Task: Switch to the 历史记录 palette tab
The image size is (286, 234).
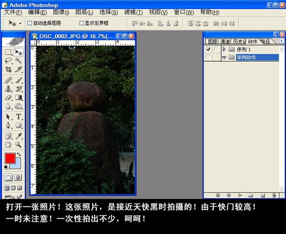Action: [x=239, y=41]
